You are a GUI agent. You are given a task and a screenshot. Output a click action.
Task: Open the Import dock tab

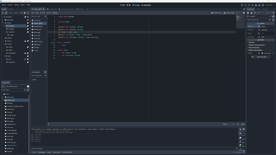11,9
